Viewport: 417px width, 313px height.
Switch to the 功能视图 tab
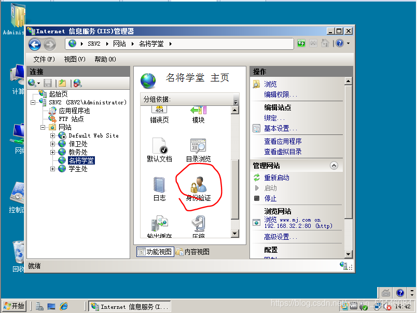pyautogui.click(x=155, y=252)
